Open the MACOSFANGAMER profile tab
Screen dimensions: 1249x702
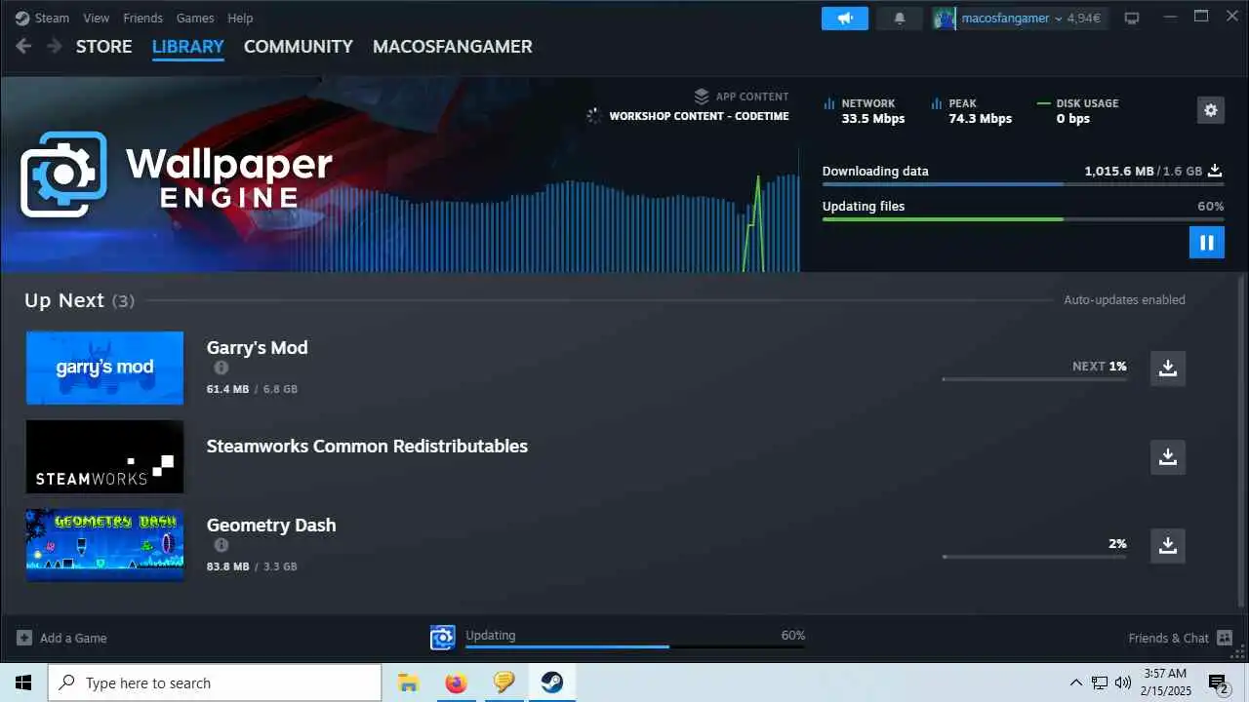(x=453, y=47)
